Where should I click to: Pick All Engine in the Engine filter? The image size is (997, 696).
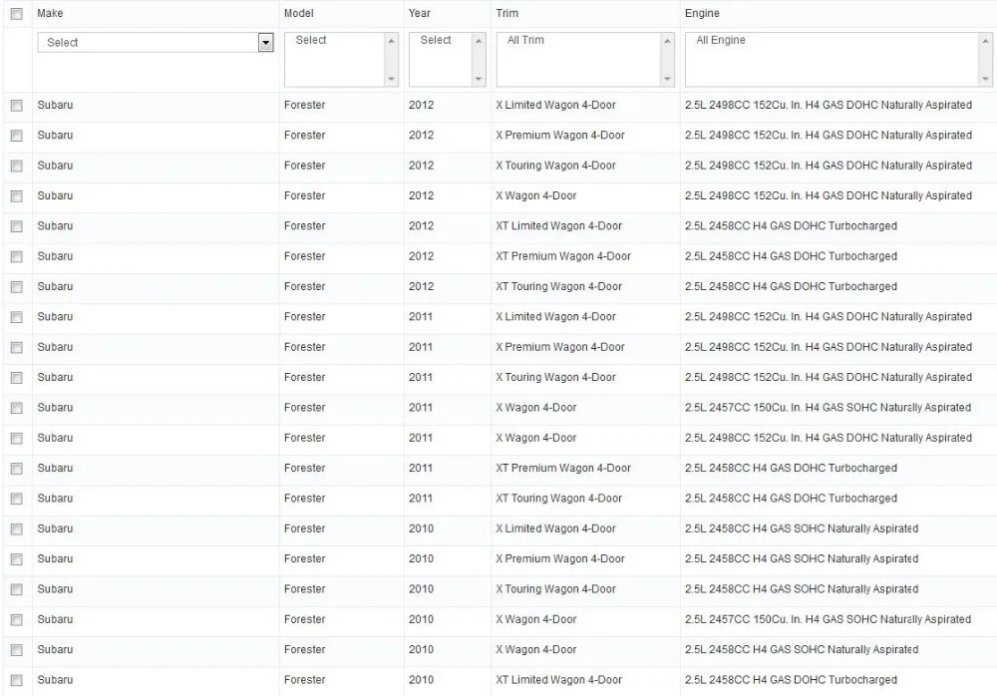721,40
